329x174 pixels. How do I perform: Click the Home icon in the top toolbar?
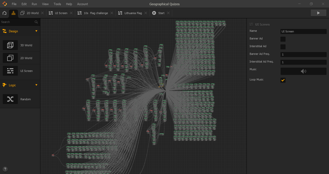[x=4, y=13]
